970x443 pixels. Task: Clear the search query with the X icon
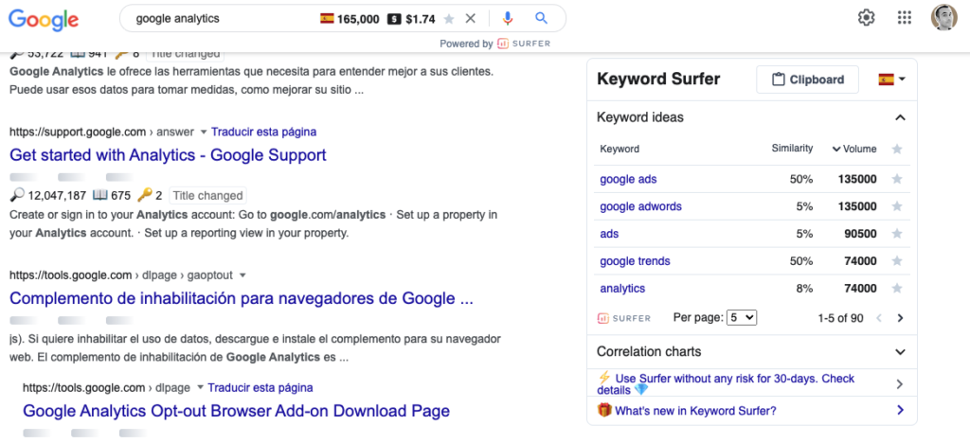click(471, 19)
